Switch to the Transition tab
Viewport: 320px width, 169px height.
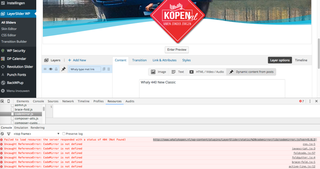[x=139, y=60]
